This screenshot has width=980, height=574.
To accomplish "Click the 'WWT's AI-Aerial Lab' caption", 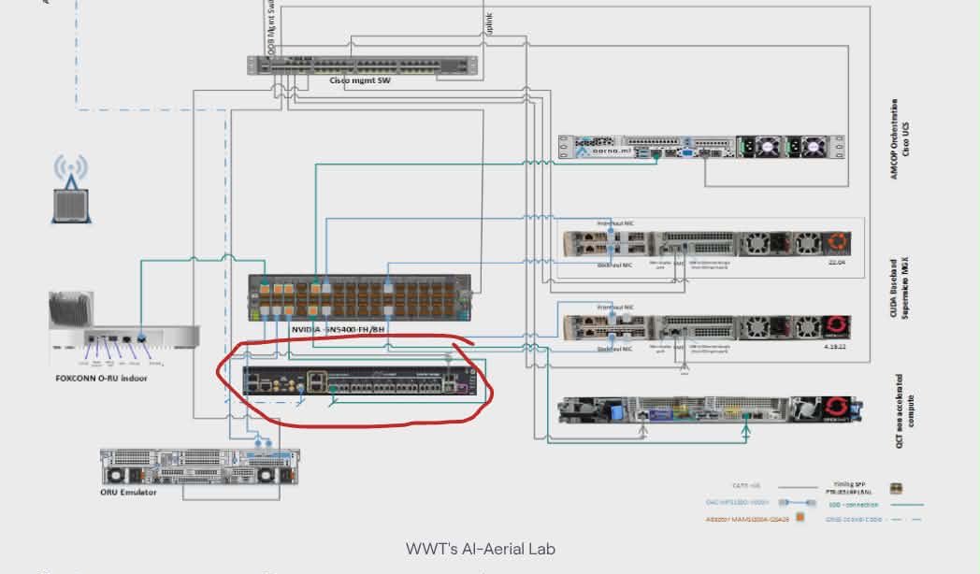I will click(x=480, y=549).
